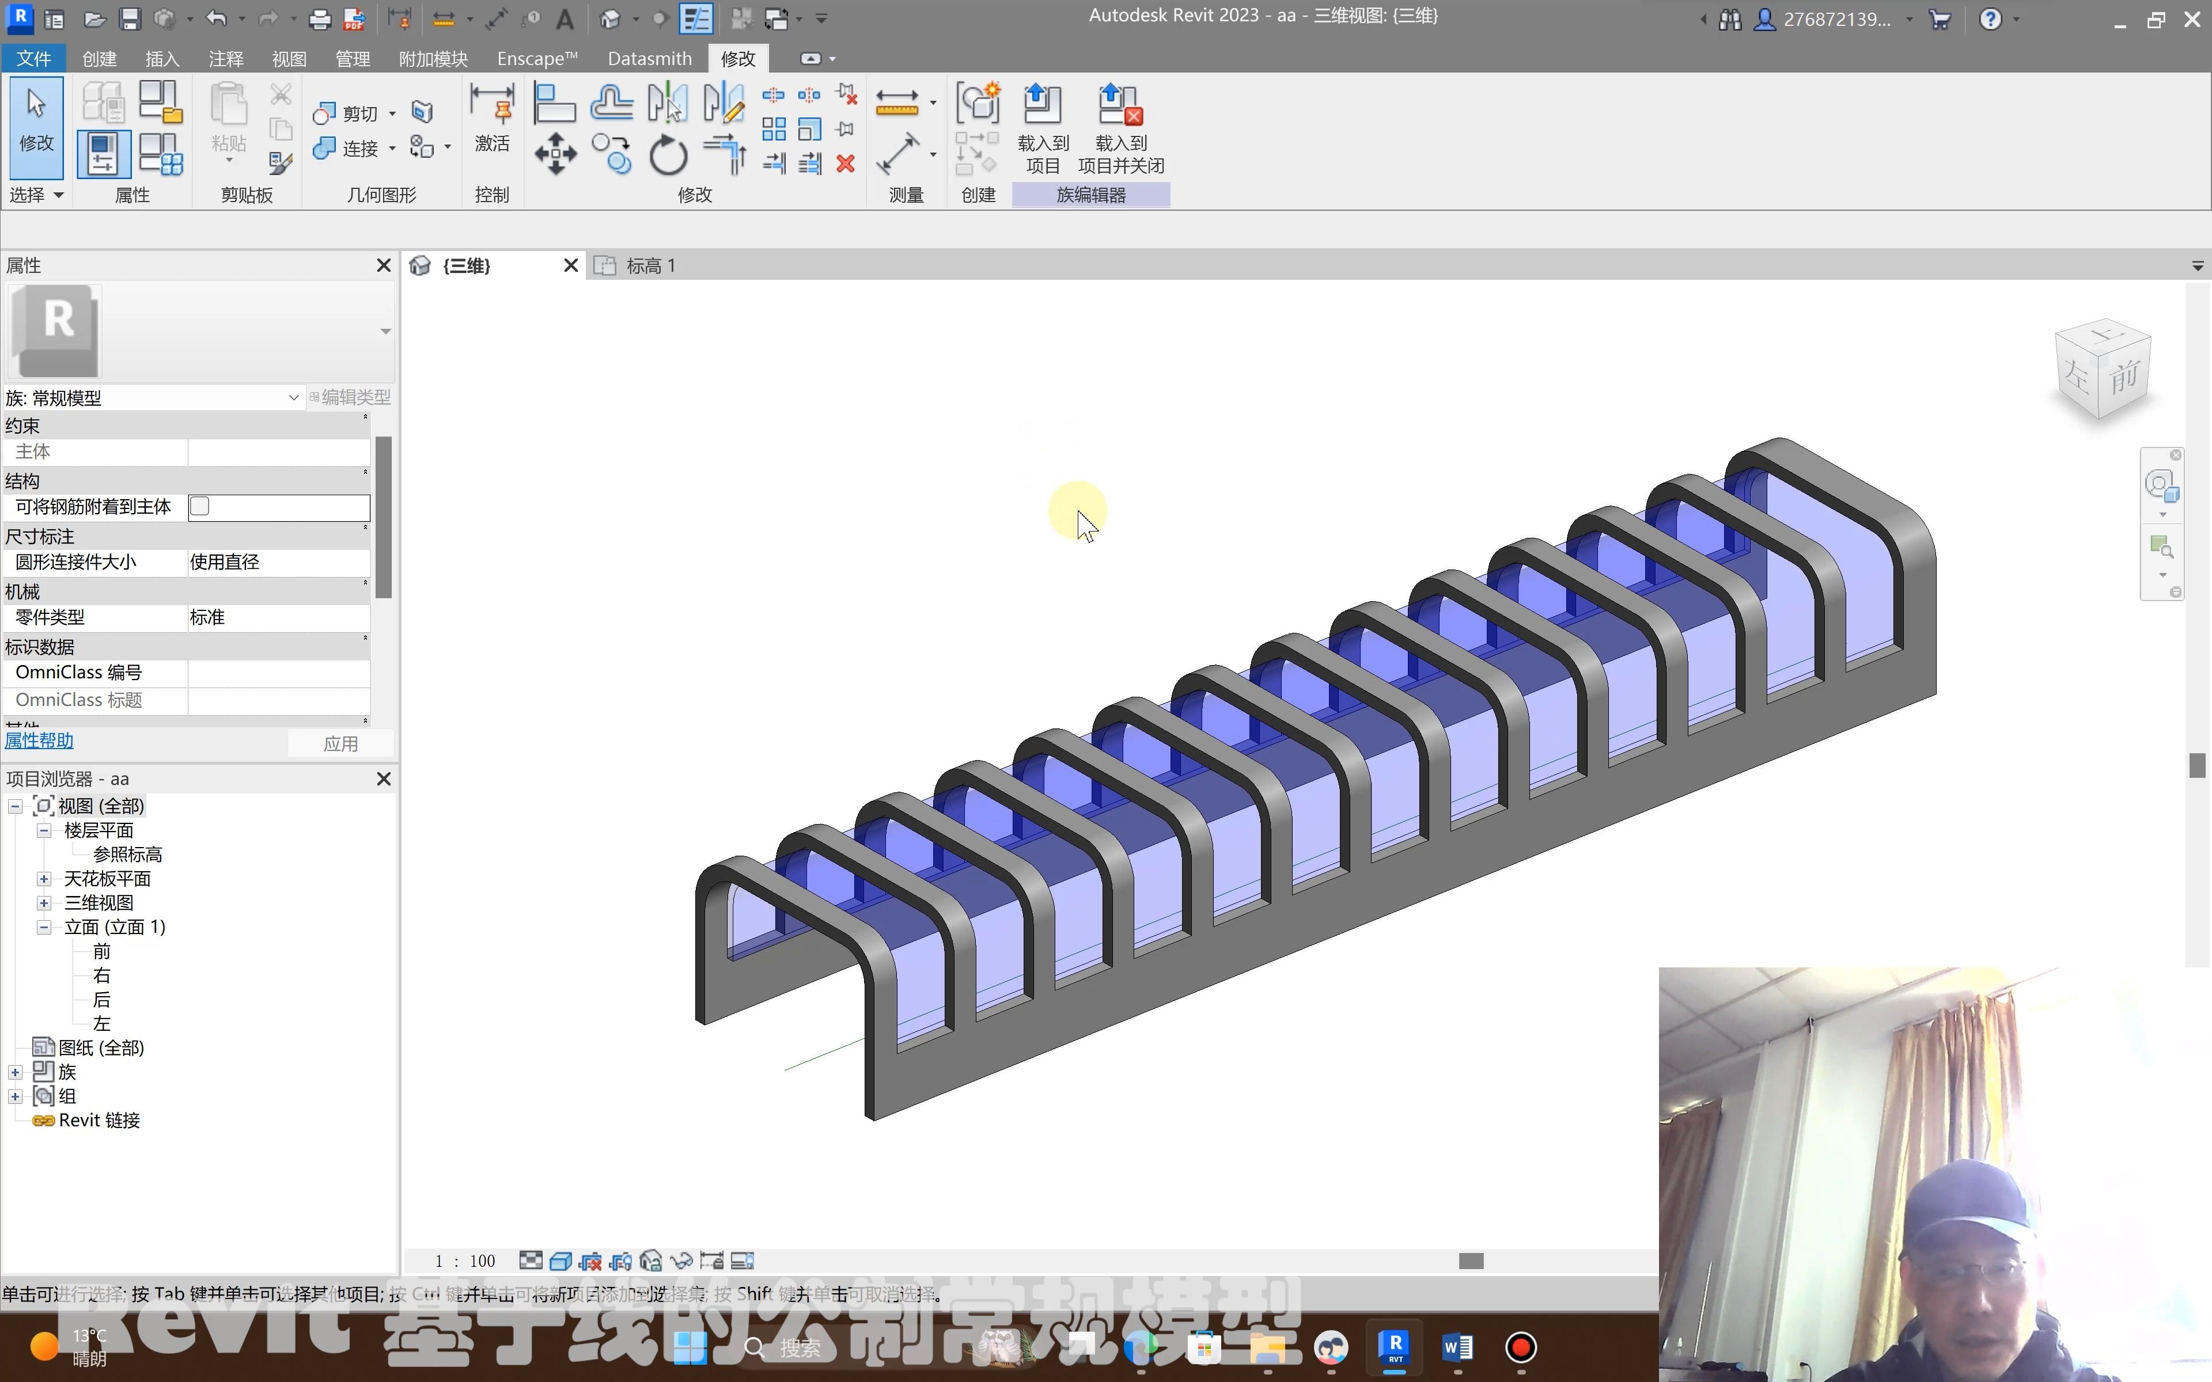Expand the ceiling plans tree node

click(44, 878)
